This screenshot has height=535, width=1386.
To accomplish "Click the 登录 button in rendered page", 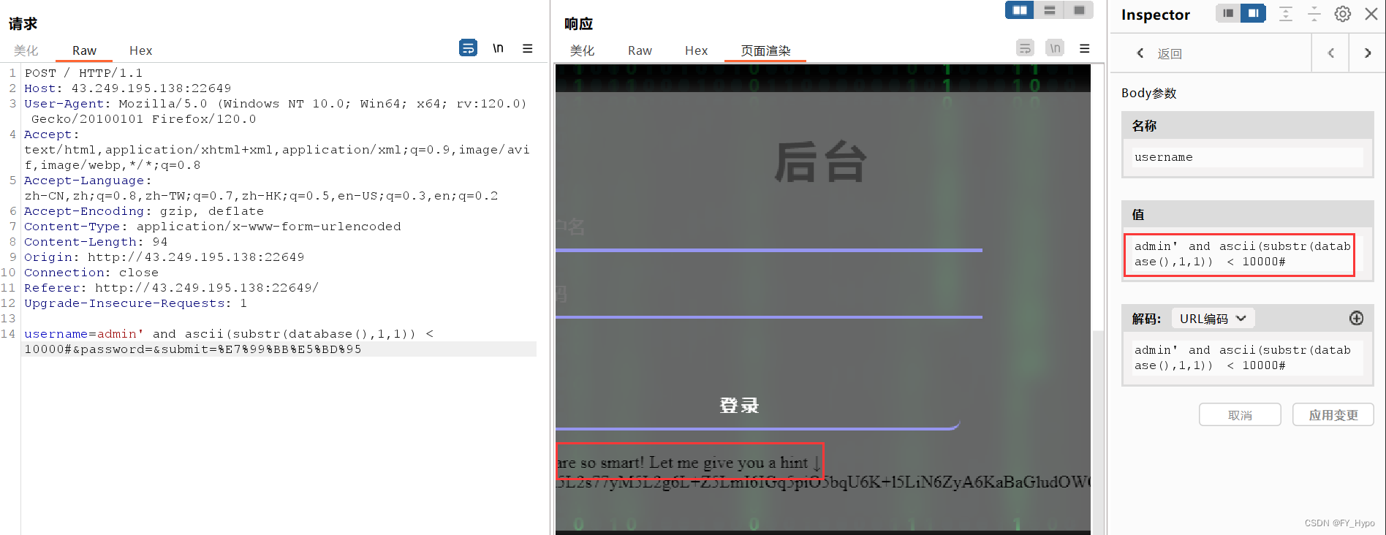I will pyautogui.click(x=739, y=406).
